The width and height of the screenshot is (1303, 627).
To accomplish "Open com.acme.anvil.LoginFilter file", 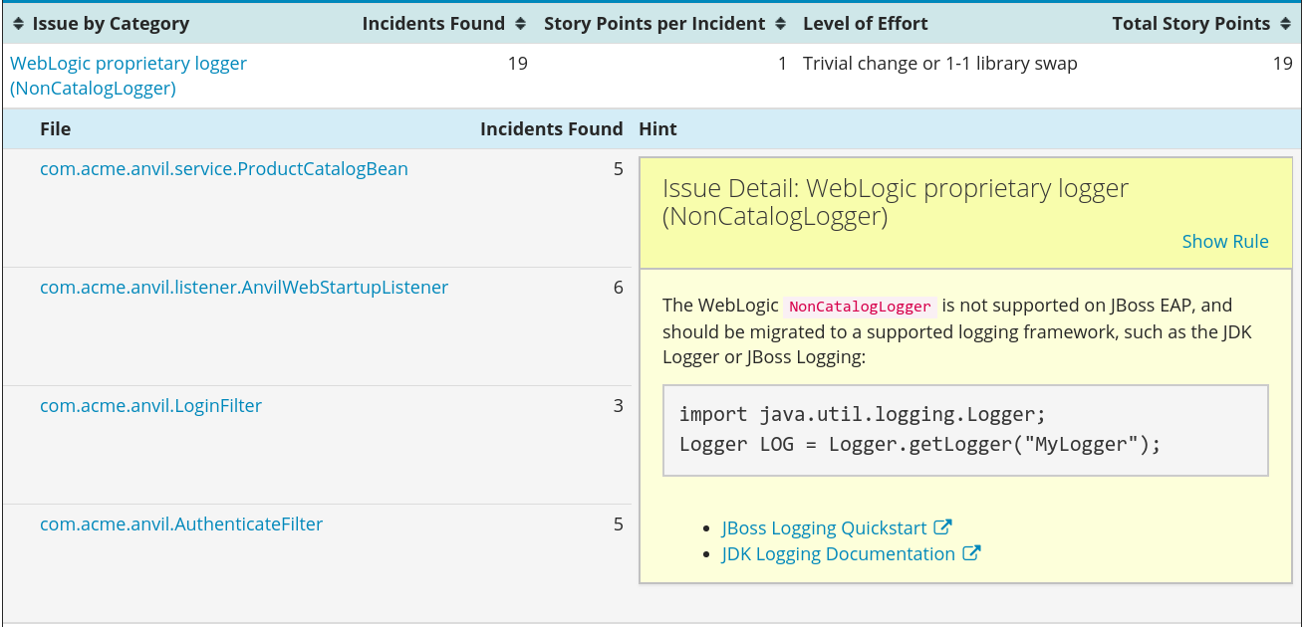I will click(x=151, y=406).
